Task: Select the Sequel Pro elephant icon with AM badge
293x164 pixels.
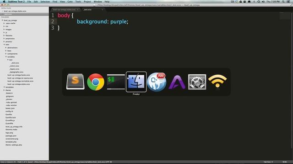Action: point(157,82)
